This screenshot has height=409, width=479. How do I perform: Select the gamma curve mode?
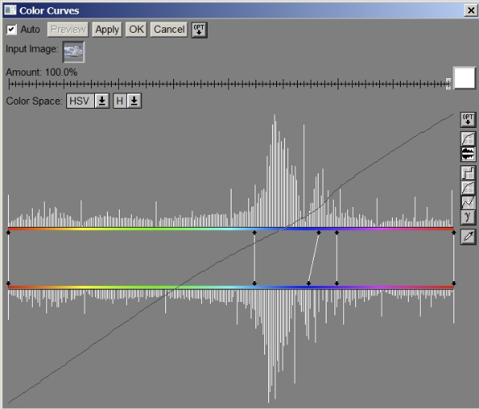[468, 216]
